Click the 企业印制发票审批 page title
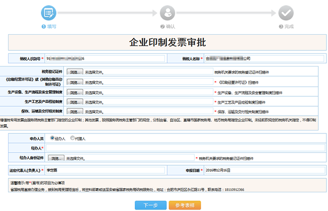 point(168,42)
